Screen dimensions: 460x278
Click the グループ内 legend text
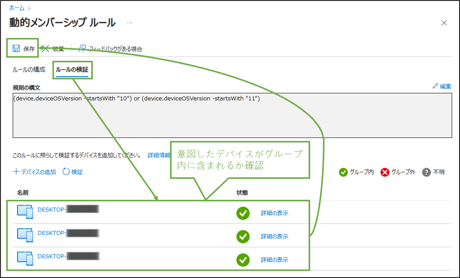click(x=362, y=172)
